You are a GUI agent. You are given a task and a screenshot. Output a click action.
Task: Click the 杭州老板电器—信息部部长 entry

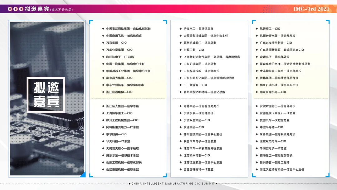[277, 36]
